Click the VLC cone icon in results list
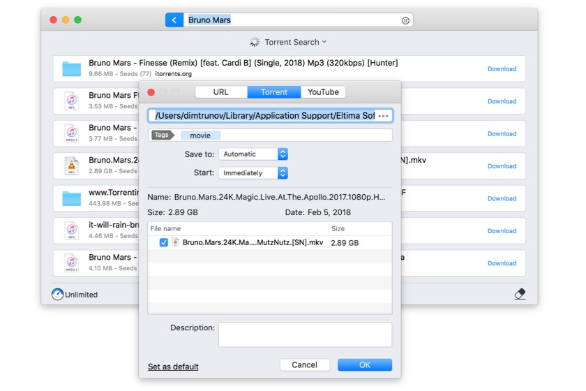The height and width of the screenshot is (391, 586). point(72,165)
